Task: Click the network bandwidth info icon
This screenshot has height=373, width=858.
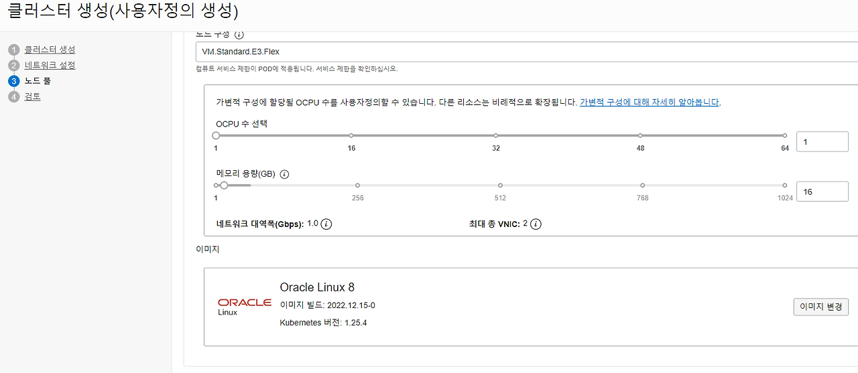Action: click(x=326, y=224)
